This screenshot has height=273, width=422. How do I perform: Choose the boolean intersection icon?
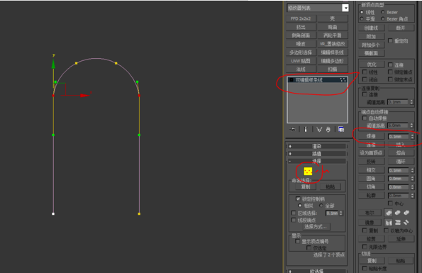(x=406, y=213)
